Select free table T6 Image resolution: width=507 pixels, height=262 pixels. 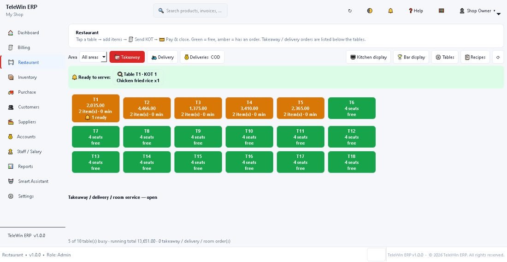[x=352, y=108]
